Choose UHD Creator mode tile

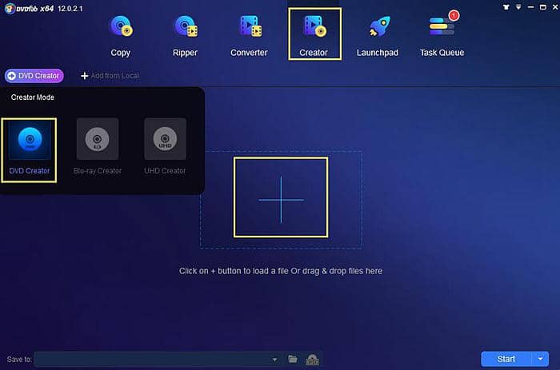pyautogui.click(x=165, y=147)
